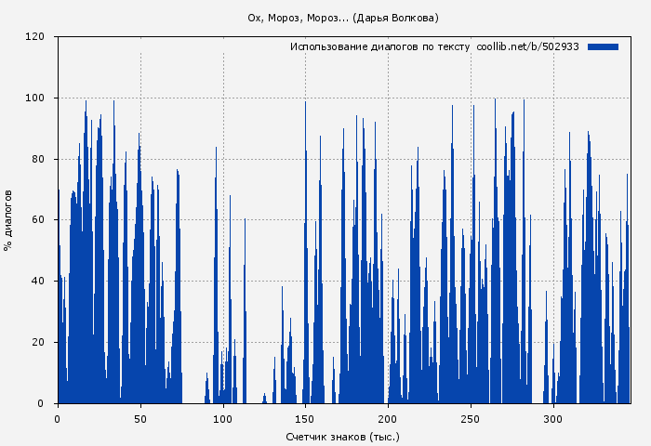Image resolution: width=651 pixels, height=446 pixels.
Task: Pick the 200 tick label on the horizontal axis
Action: [x=388, y=419]
